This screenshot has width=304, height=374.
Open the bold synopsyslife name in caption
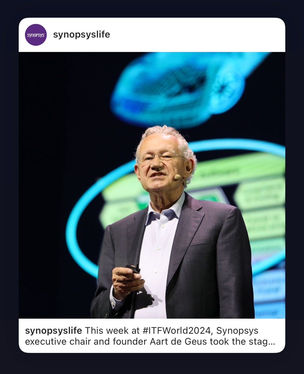[x=53, y=331]
